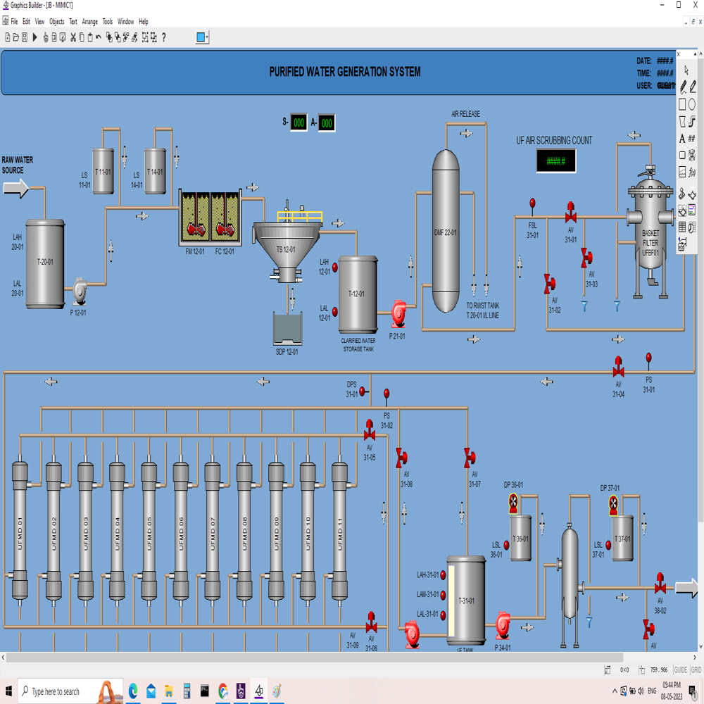The width and height of the screenshot is (704, 704).
Task: Open the fill color dropdown in the toolbar
Action: click(x=206, y=37)
